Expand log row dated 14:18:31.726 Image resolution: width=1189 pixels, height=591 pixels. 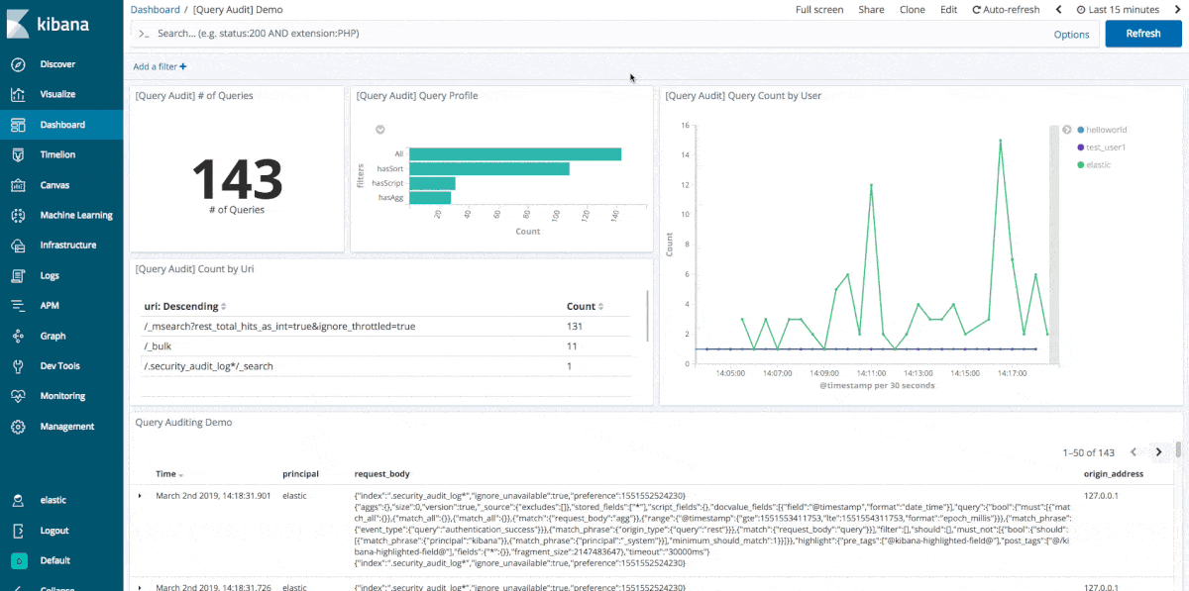coord(140,588)
